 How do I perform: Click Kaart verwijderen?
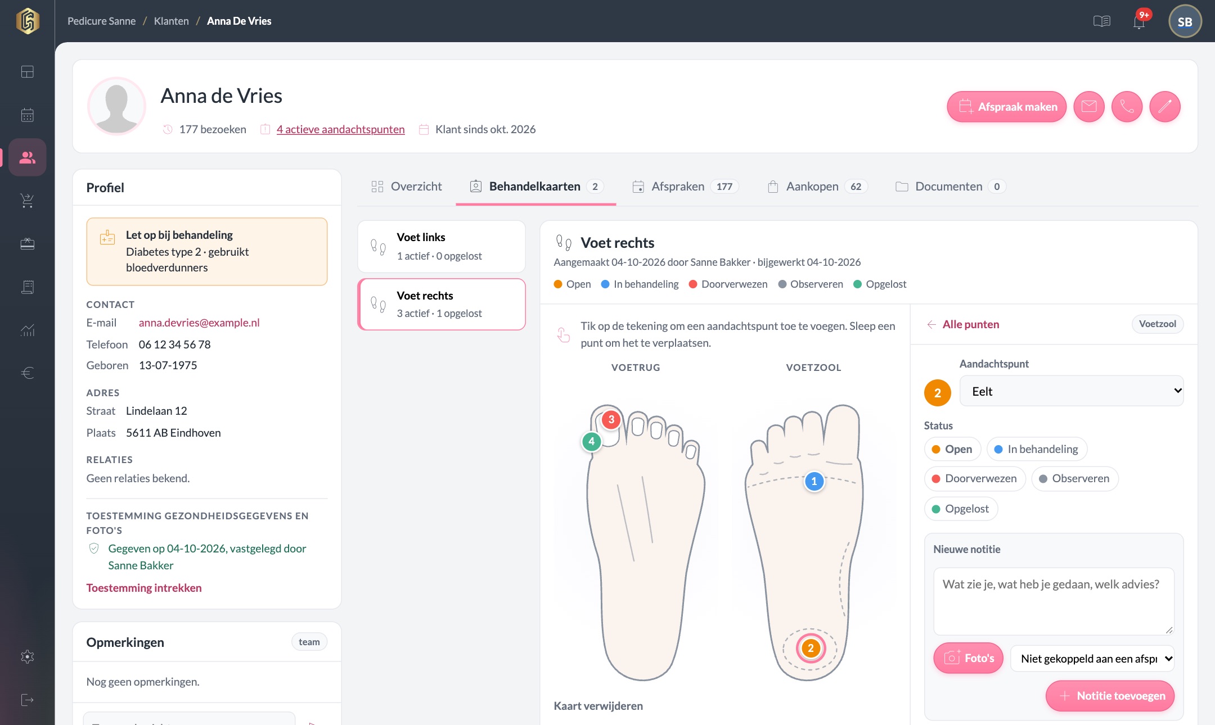[598, 706]
